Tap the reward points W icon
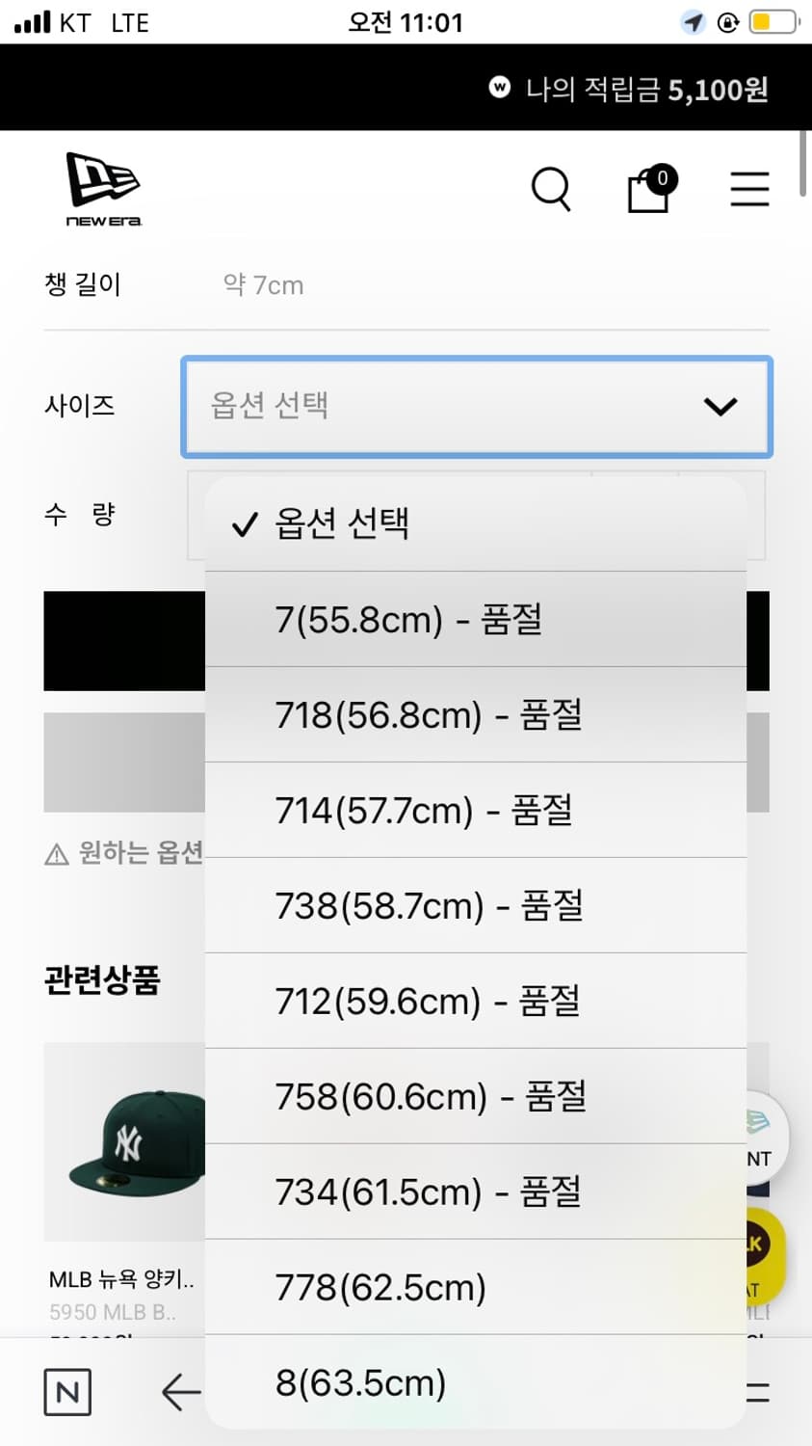This screenshot has width=812, height=1446. coord(499,88)
